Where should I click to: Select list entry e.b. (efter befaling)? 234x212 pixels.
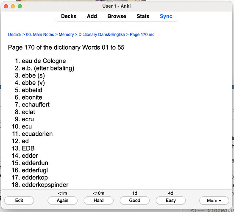tap(48, 68)
